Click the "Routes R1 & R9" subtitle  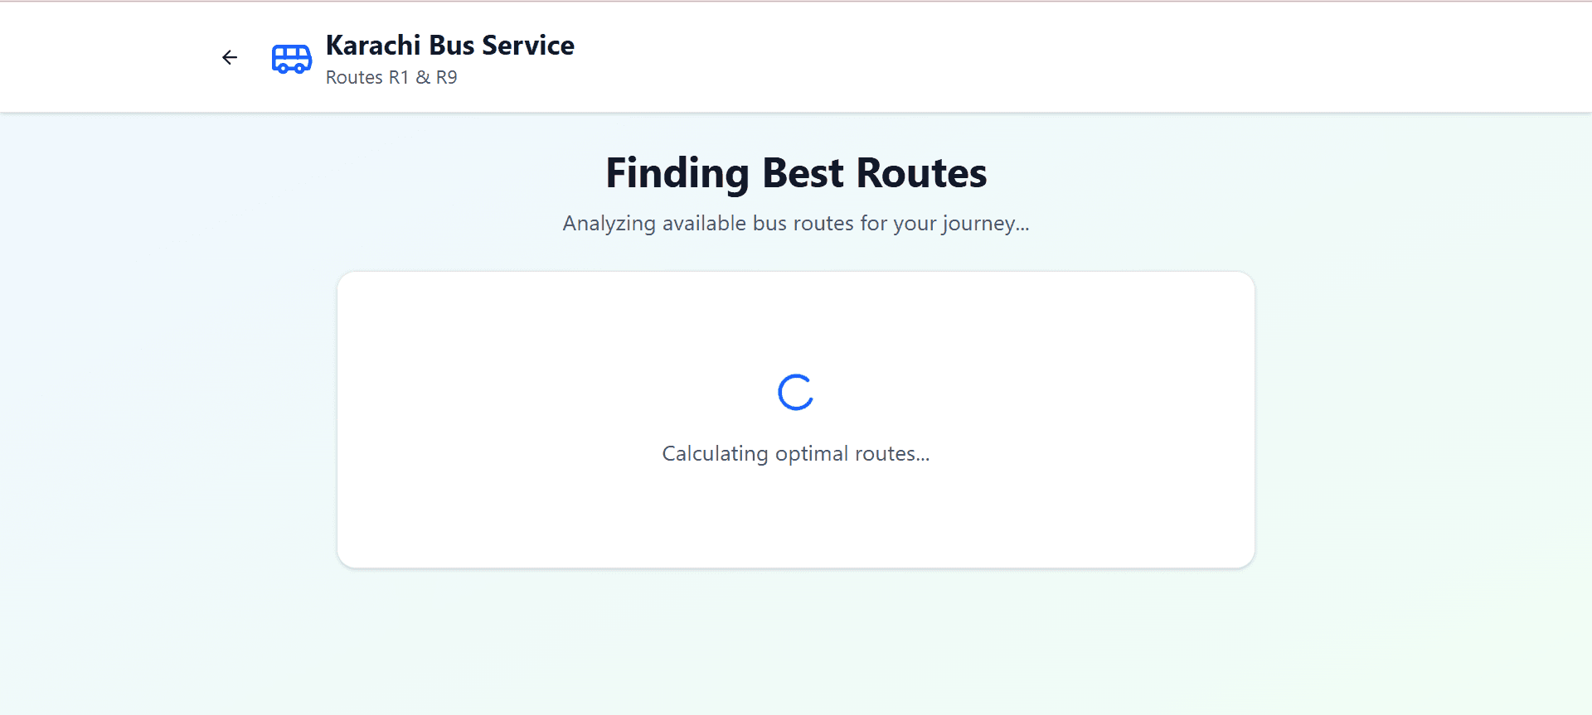pos(391,78)
